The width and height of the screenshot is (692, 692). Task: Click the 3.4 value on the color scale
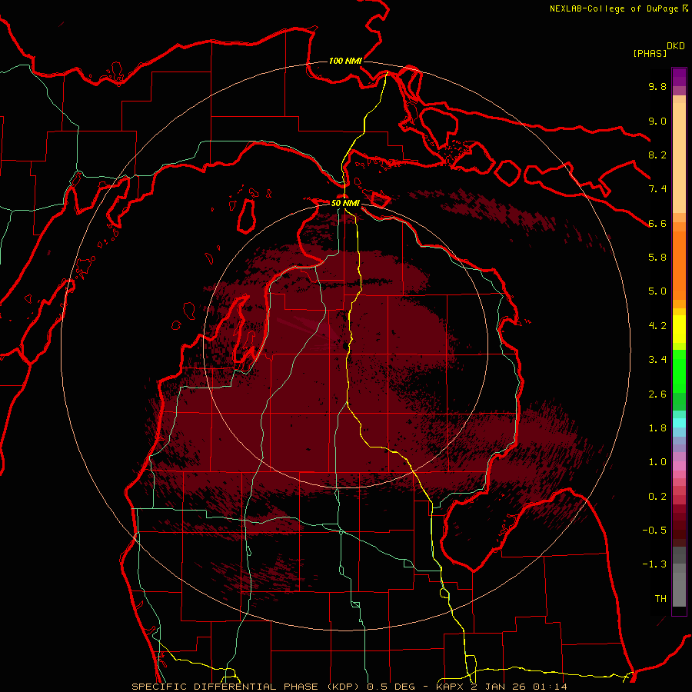pos(657,359)
